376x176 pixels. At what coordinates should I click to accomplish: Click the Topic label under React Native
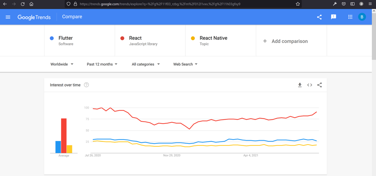(x=204, y=44)
